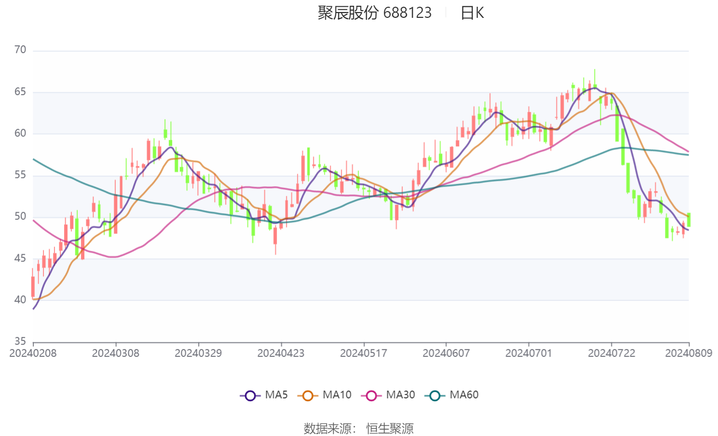
Task: Click the chart title 聚辰股份 688123
Action: [375, 13]
